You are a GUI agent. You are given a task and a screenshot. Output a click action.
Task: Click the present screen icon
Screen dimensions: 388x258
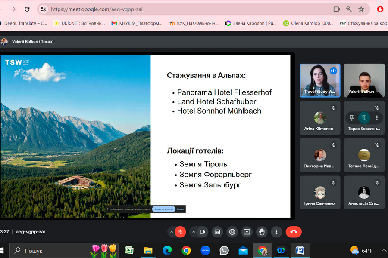click(247, 232)
